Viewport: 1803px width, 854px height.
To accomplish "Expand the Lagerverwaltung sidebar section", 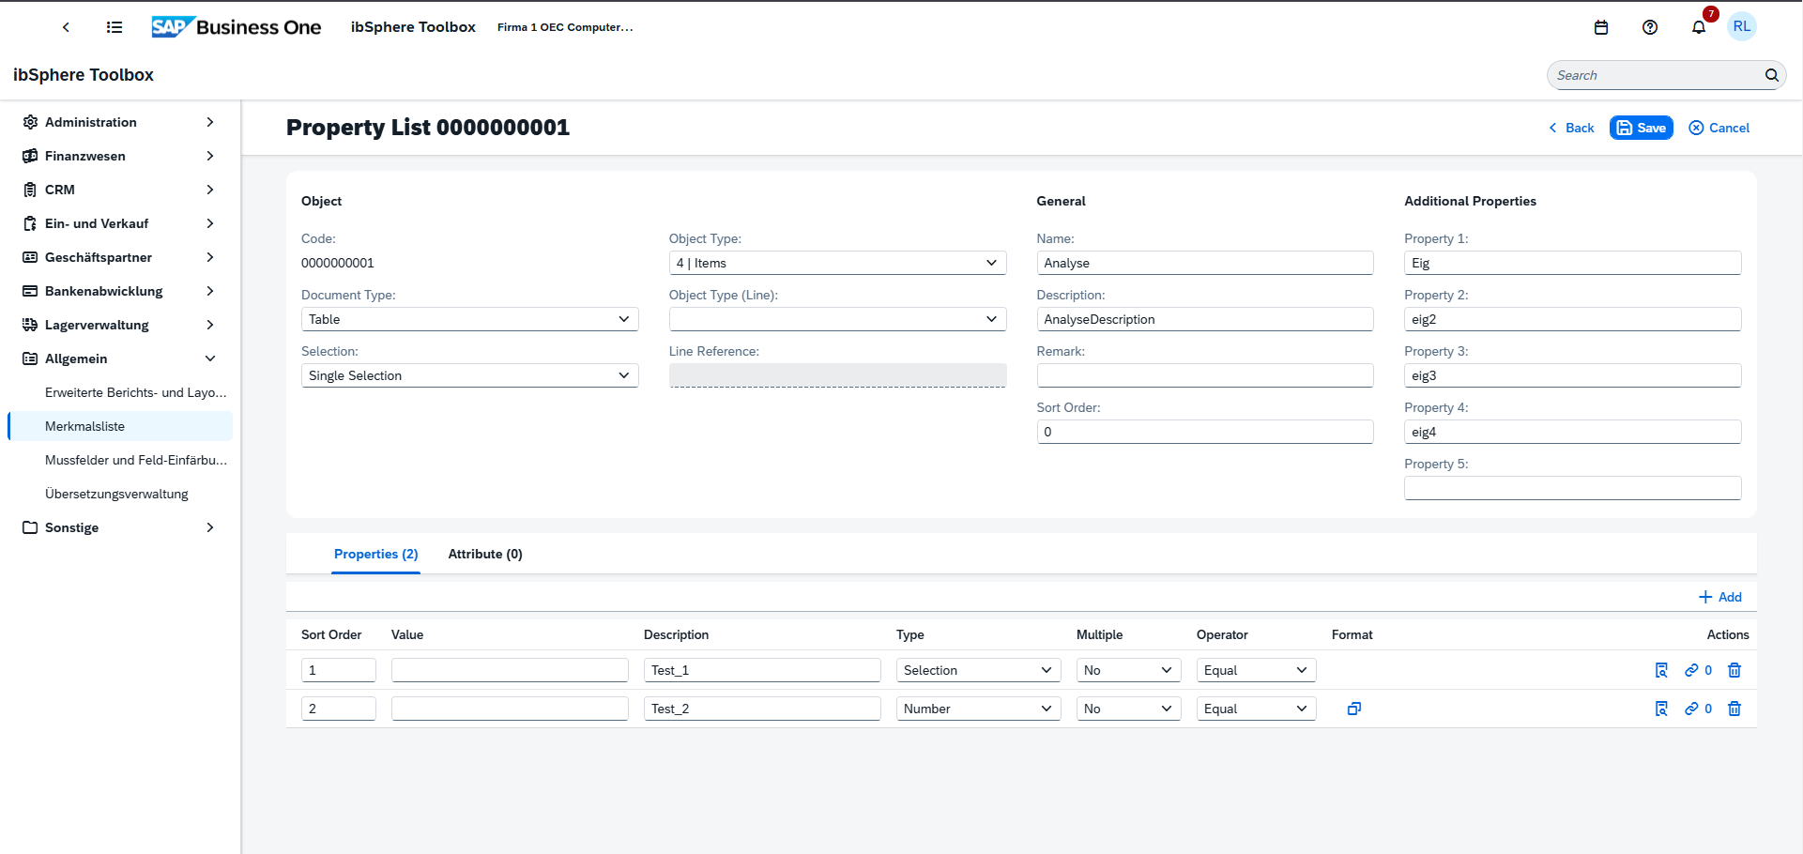I will pyautogui.click(x=120, y=325).
